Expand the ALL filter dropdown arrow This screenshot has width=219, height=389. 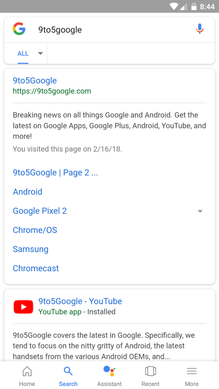tap(40, 53)
